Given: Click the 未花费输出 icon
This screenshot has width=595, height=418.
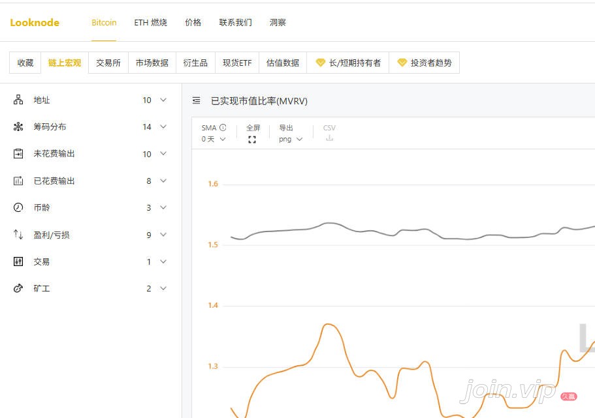Looking at the screenshot, I should tap(18, 153).
